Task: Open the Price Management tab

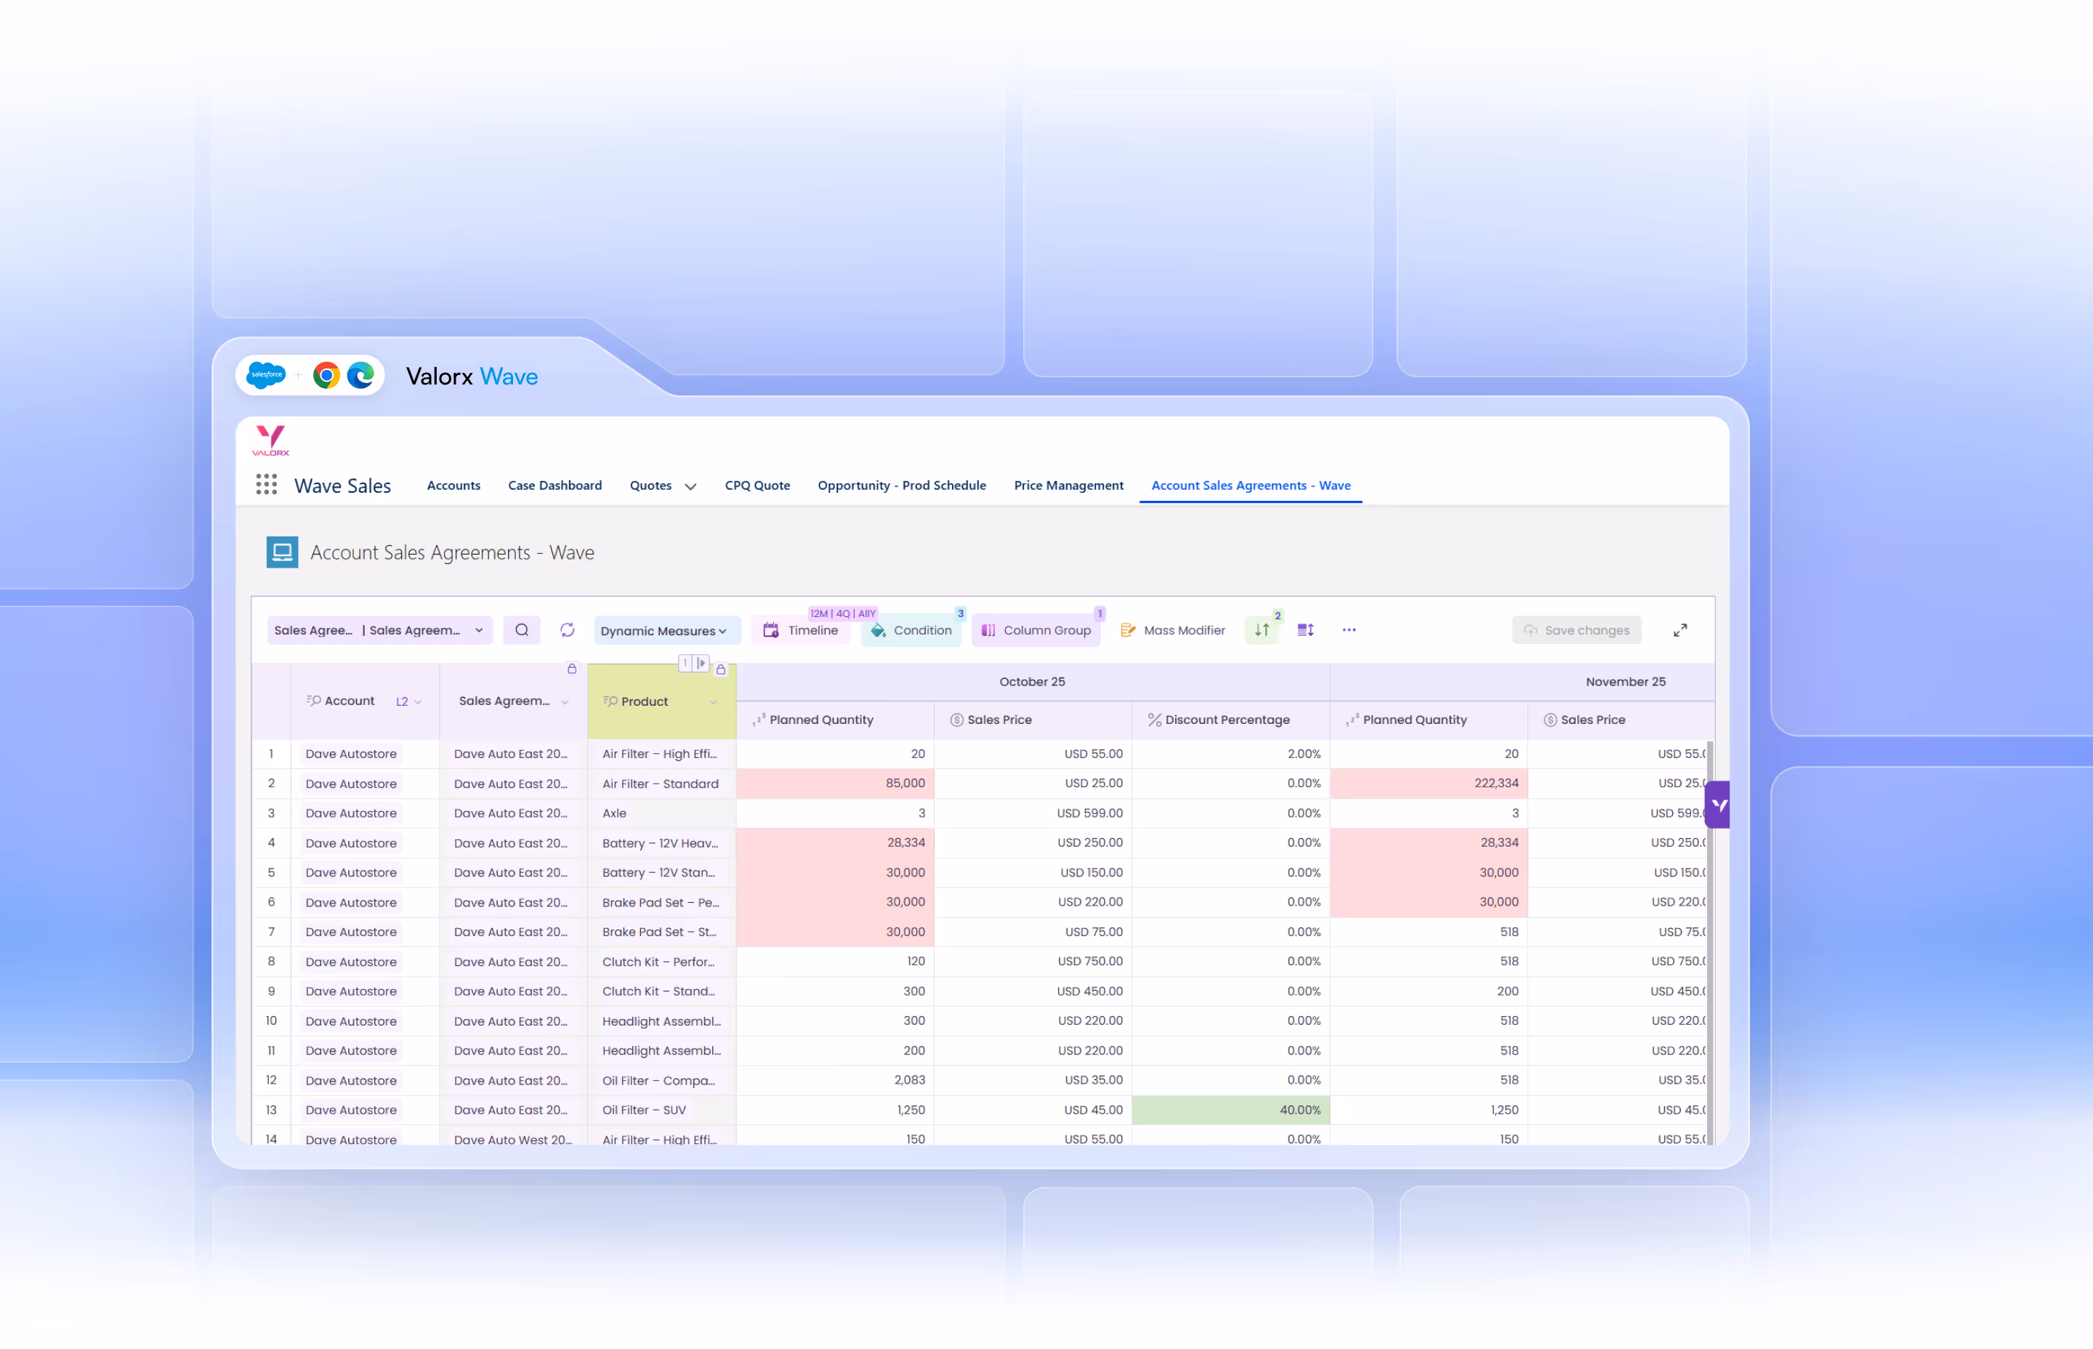Action: pyautogui.click(x=1068, y=486)
